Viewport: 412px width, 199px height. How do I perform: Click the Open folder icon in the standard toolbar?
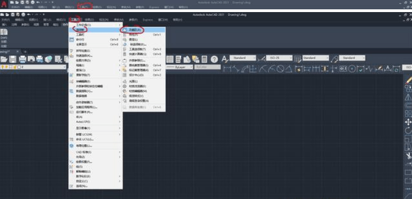click(4, 60)
